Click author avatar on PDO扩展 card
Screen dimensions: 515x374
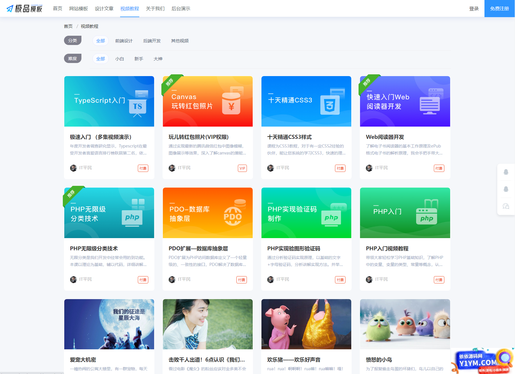pos(172,280)
